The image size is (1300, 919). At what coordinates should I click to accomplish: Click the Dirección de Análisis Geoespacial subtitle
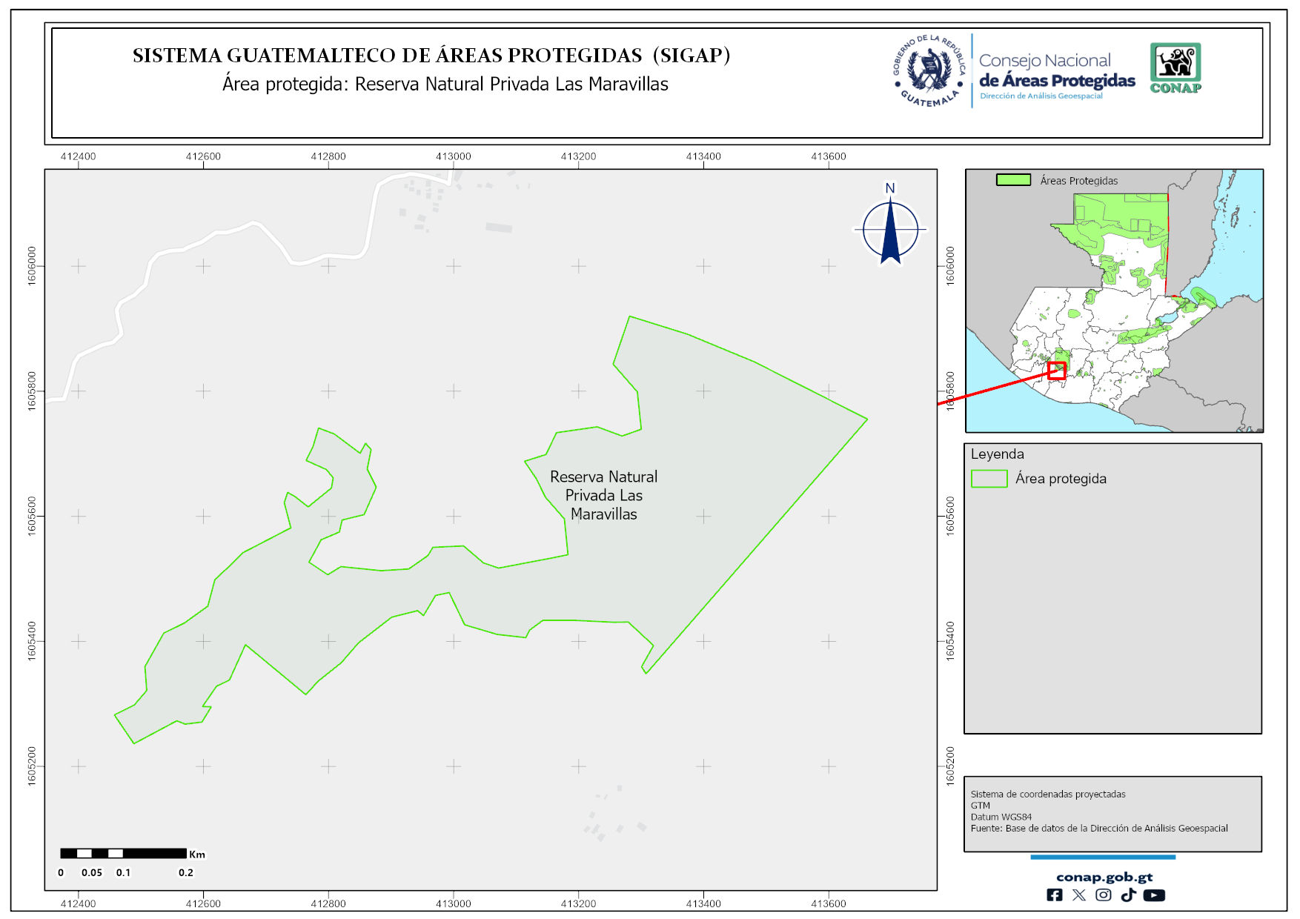tap(1041, 96)
